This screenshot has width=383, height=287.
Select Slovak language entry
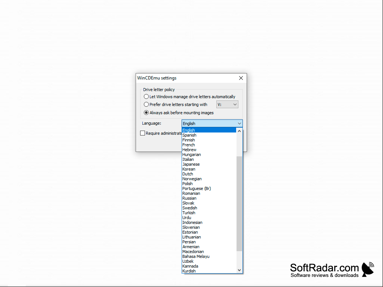click(209, 203)
